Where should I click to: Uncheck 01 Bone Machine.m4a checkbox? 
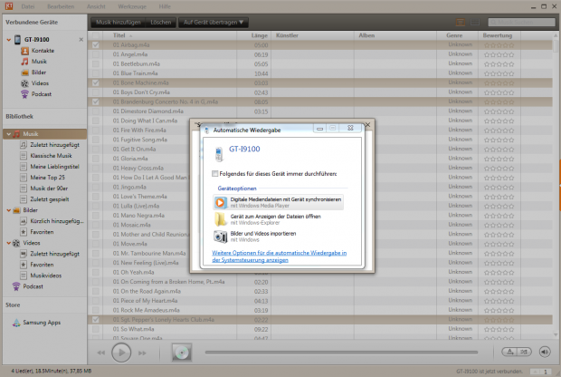(x=96, y=82)
